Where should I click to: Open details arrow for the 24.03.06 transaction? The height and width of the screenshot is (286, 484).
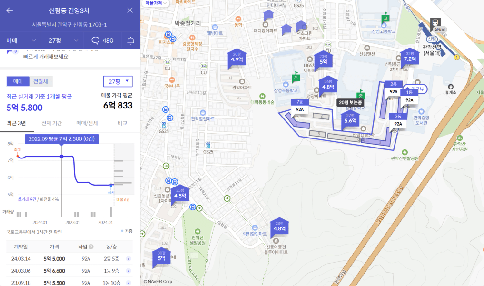128,271
